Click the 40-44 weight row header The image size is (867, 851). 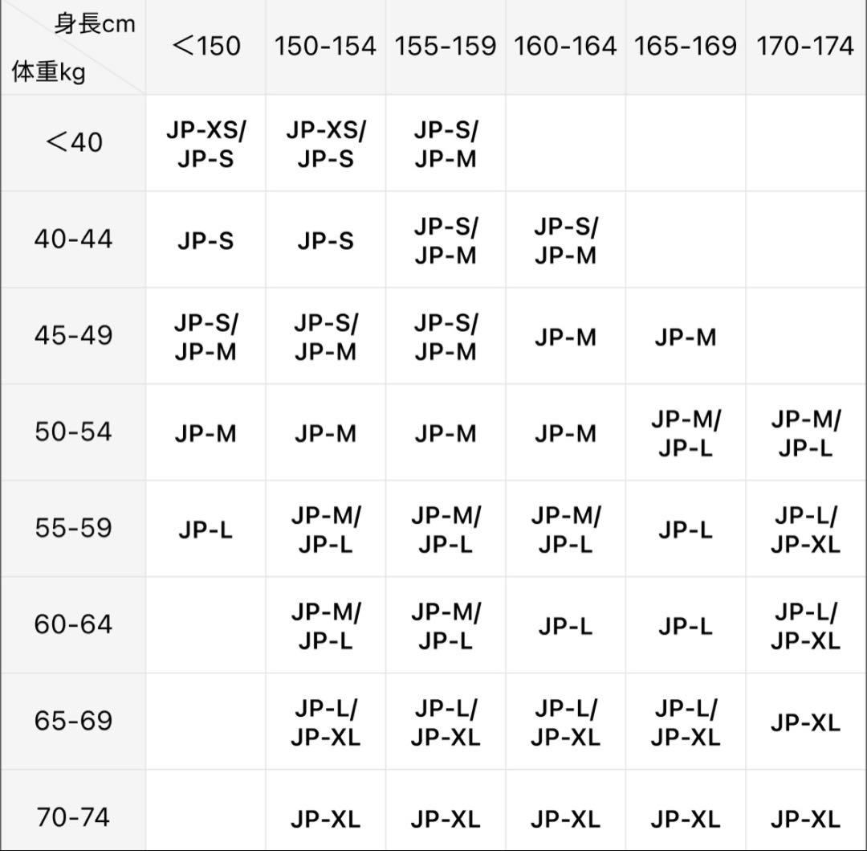click(x=74, y=239)
